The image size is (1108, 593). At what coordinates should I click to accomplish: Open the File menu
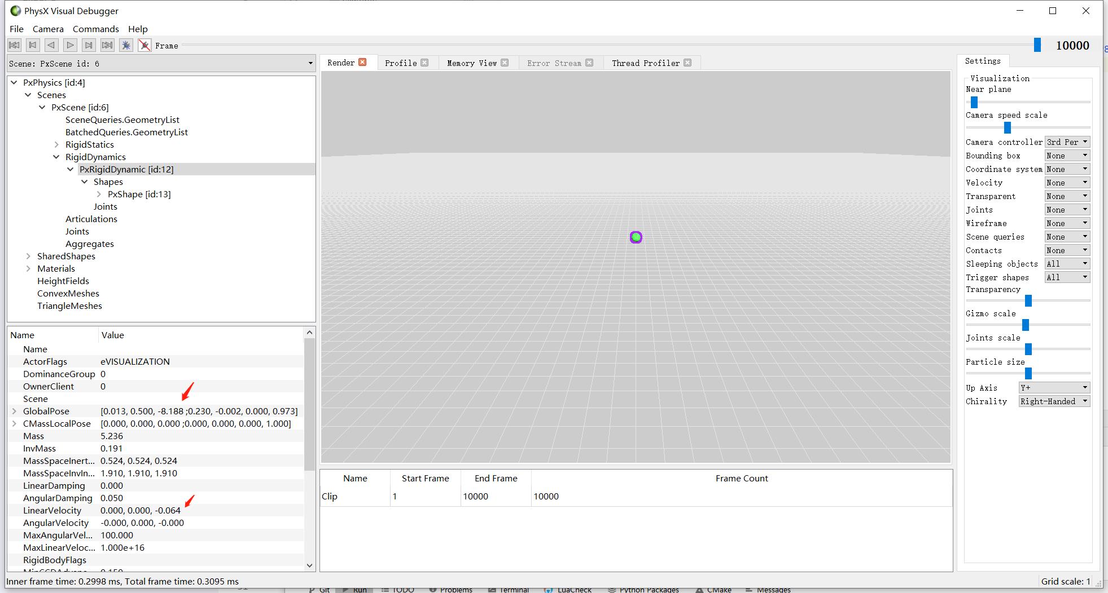pyautogui.click(x=17, y=29)
